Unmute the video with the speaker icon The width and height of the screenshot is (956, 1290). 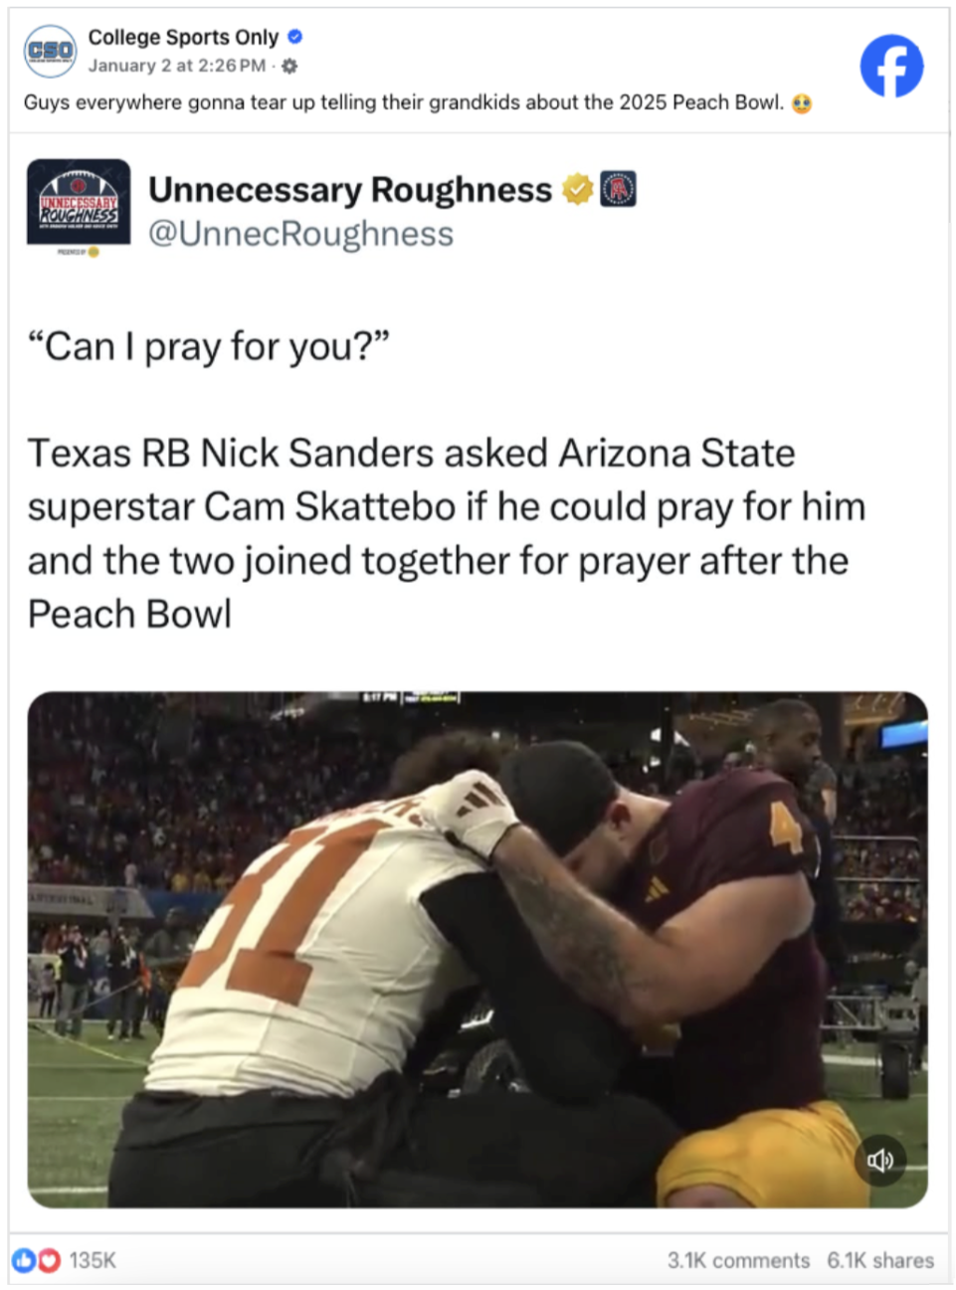pos(880,1160)
